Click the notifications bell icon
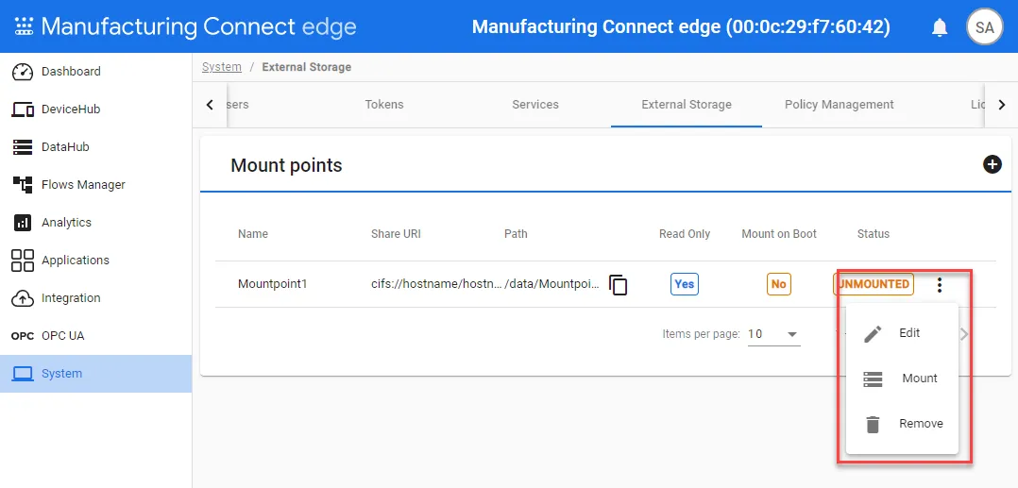Screen dimensions: 1018x488 tap(940, 27)
